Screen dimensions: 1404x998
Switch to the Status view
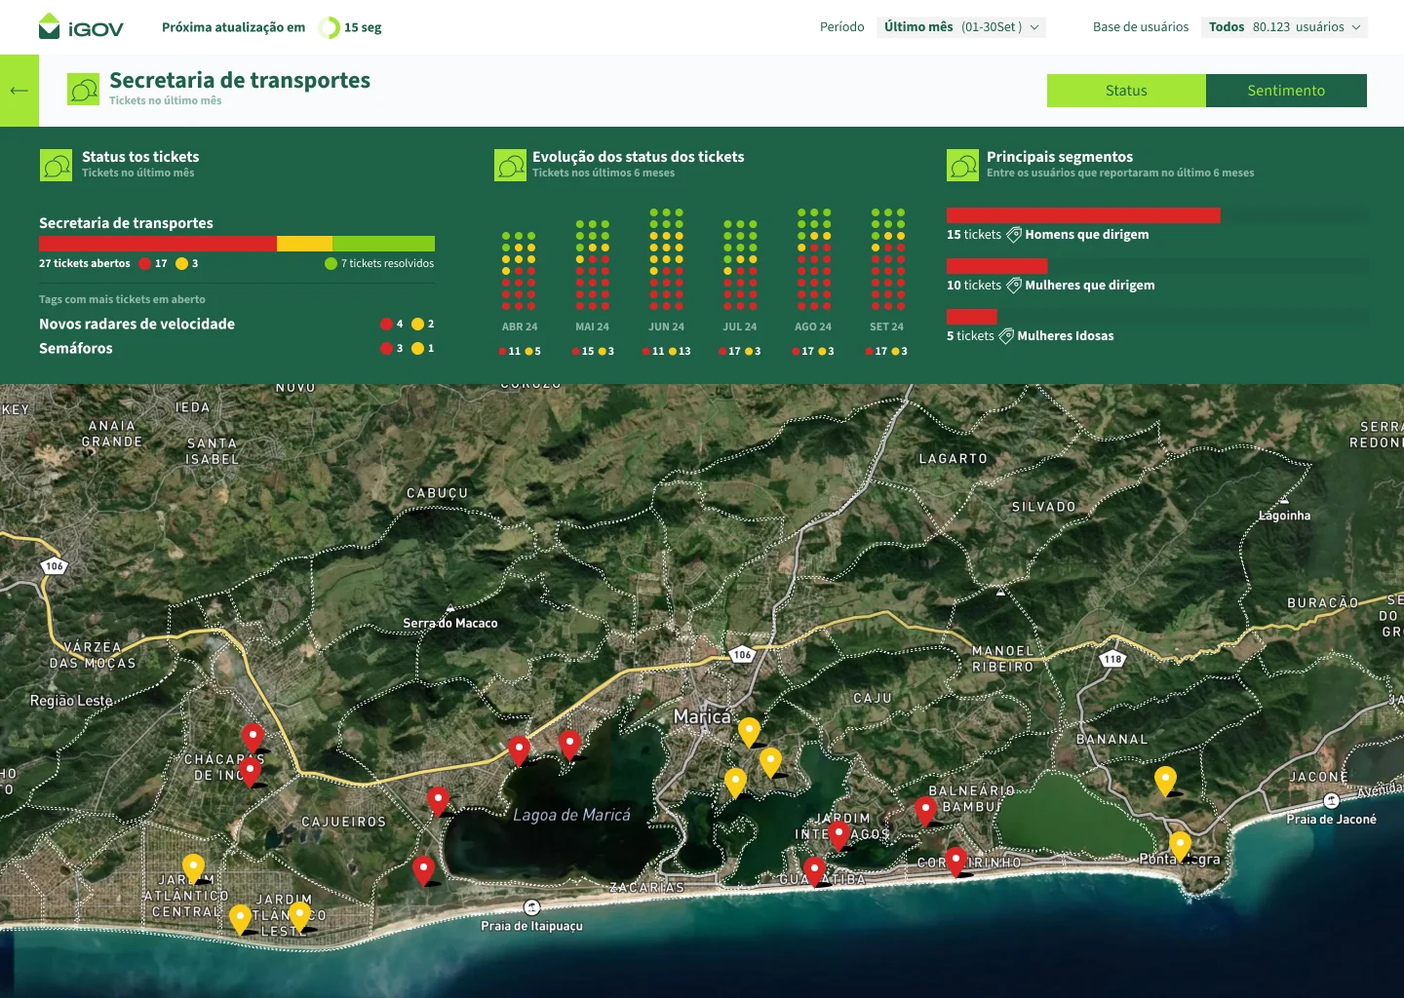click(x=1126, y=91)
